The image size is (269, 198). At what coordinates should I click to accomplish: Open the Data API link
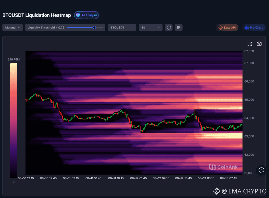click(x=227, y=27)
